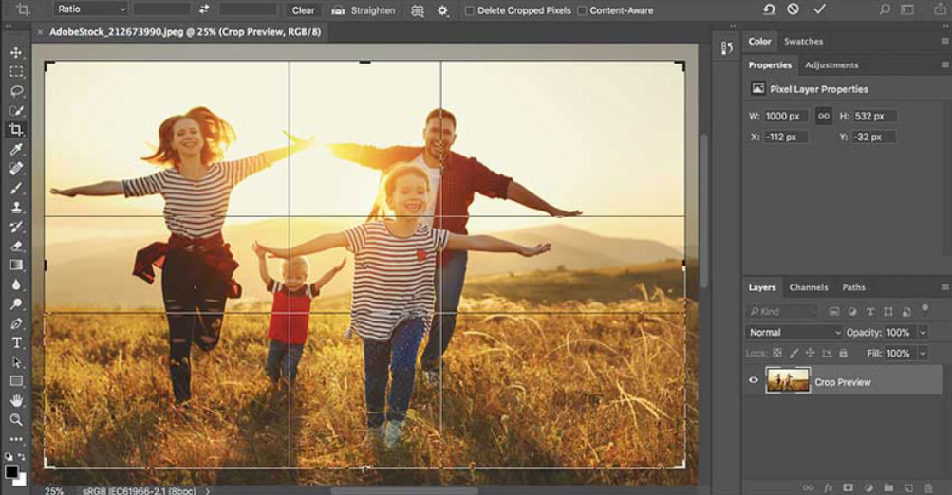Add a layer style with fx icon
This screenshot has width=952, height=495.
pyautogui.click(x=829, y=487)
